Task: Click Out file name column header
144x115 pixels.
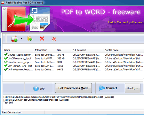Action: point(124,50)
